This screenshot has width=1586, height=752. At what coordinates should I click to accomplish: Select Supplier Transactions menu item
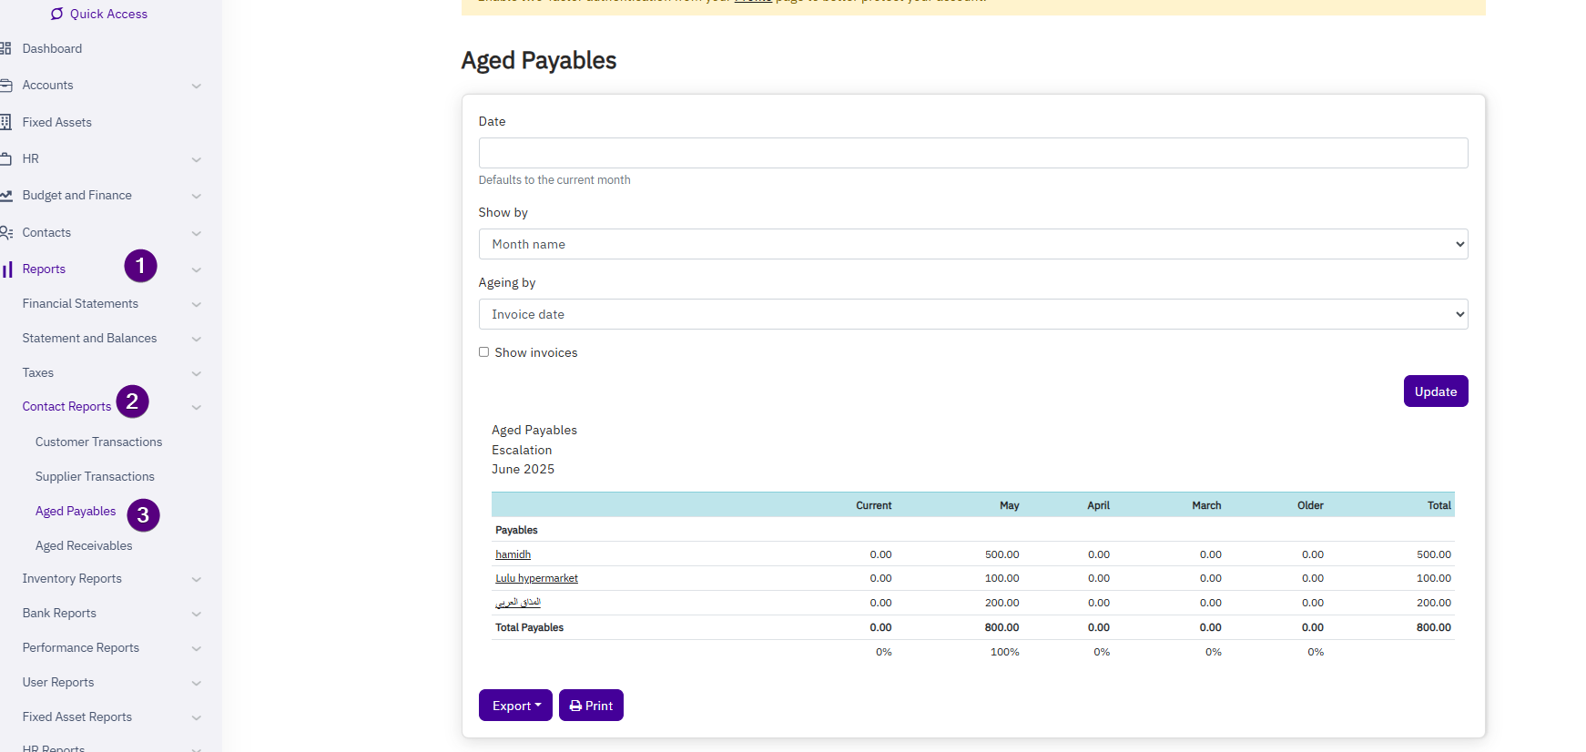pyautogui.click(x=95, y=476)
